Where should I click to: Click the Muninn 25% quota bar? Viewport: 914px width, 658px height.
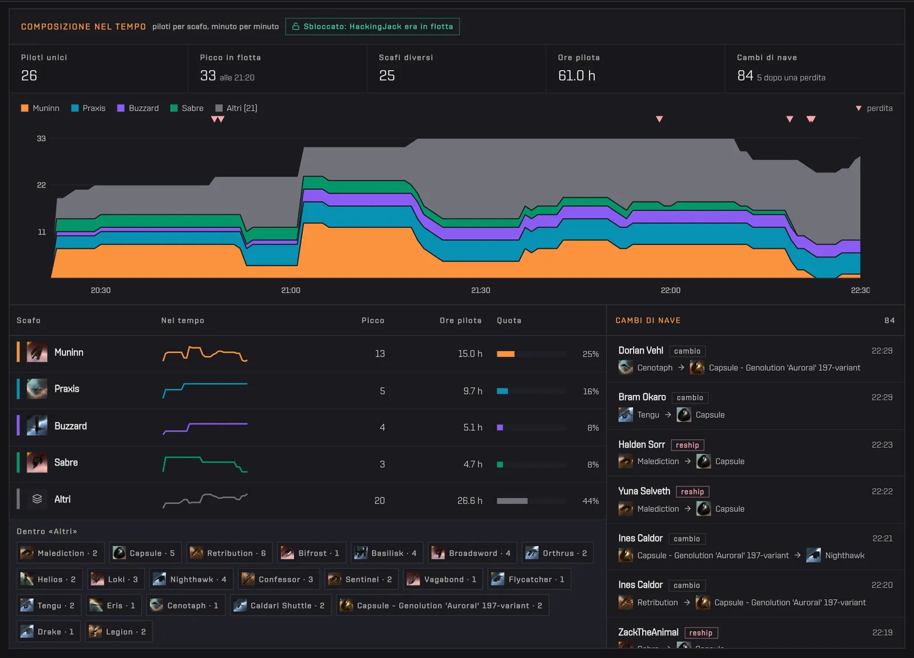coord(531,354)
